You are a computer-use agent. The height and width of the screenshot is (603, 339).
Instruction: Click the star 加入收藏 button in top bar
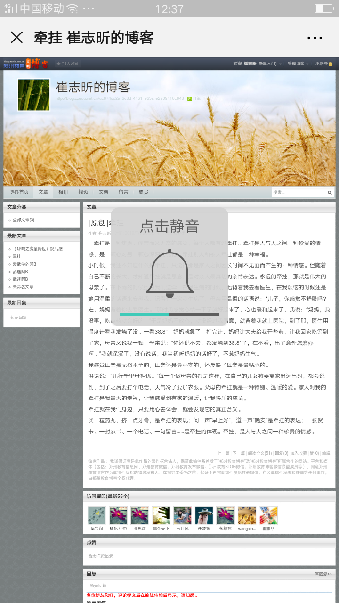coord(67,64)
